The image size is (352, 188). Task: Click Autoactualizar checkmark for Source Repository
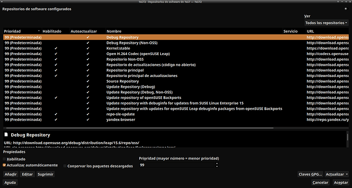88,81
